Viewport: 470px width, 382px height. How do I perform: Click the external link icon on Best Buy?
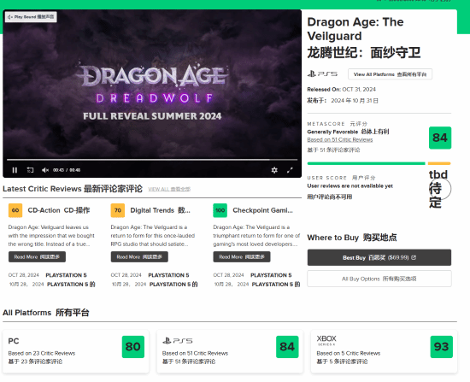tap(414, 257)
